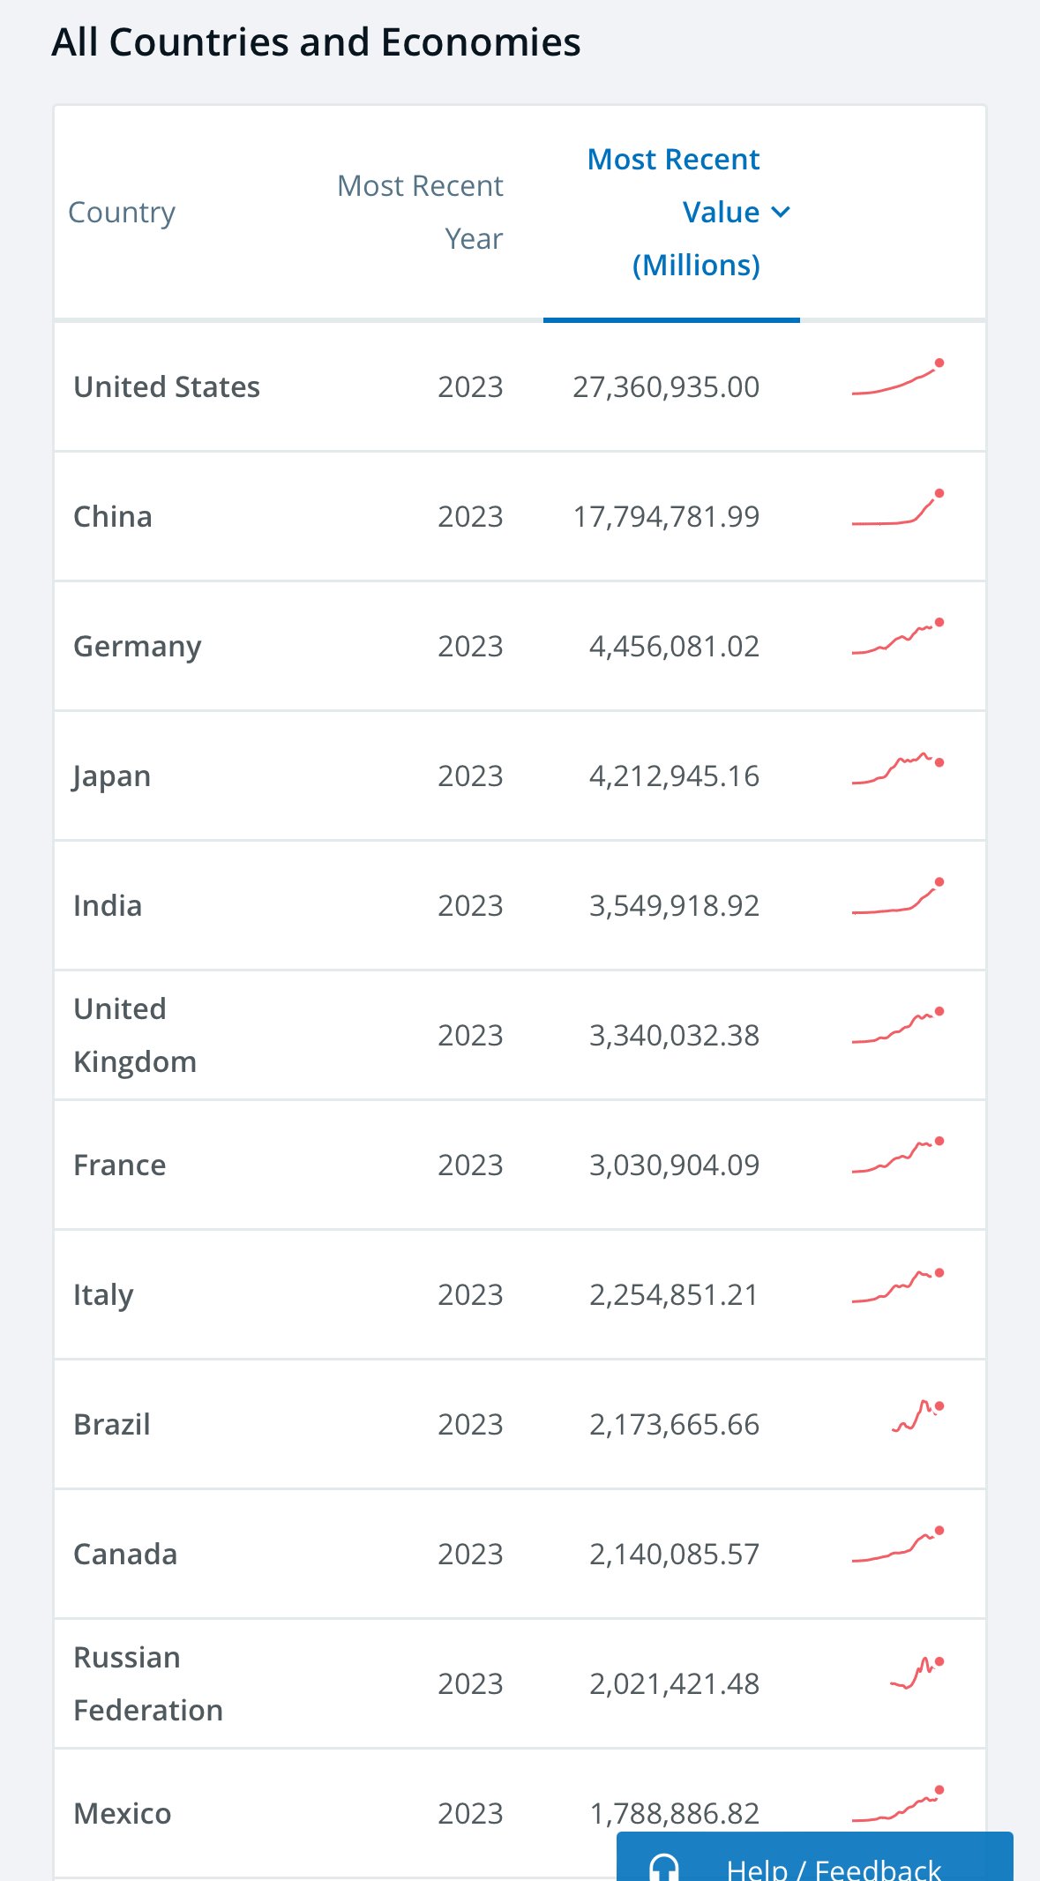Click India's sparkline chart

point(897,898)
